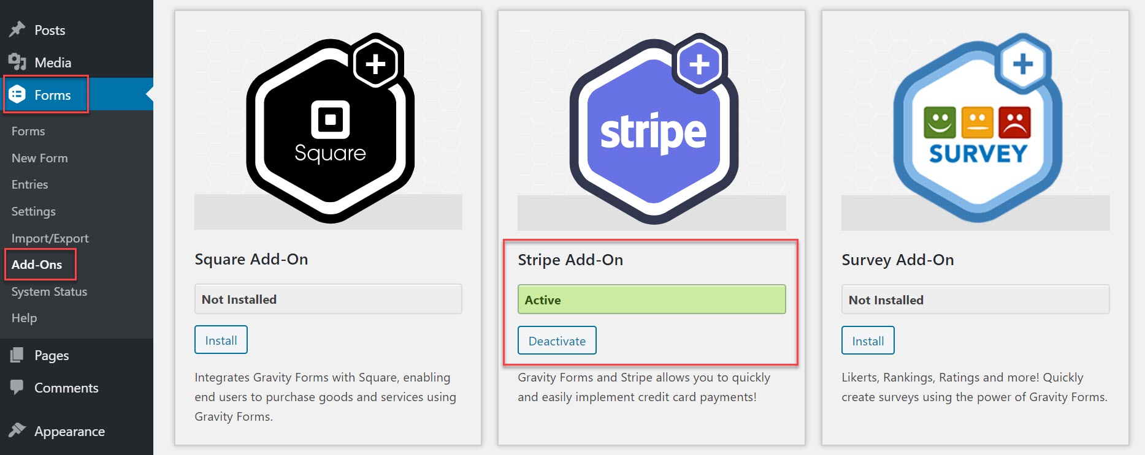Go to Entries in Forms submenu
This screenshot has width=1145, height=455.
coord(30,184)
